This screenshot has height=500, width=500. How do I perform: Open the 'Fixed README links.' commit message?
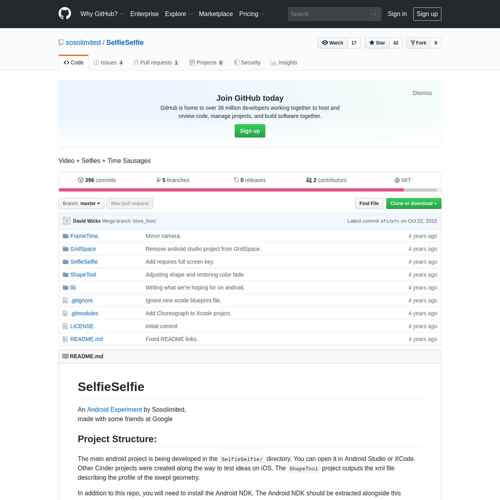(171, 339)
